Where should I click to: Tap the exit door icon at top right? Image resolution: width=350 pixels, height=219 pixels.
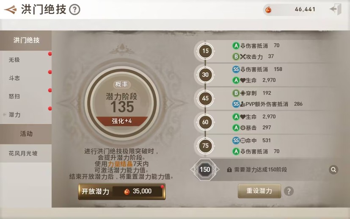click(x=336, y=9)
